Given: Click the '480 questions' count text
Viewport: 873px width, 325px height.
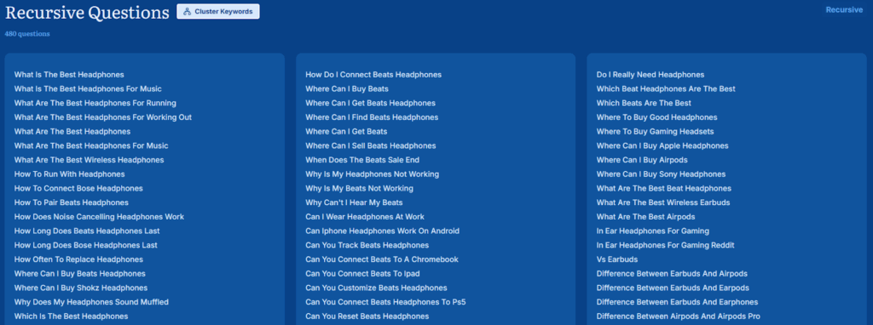Looking at the screenshot, I should coord(27,34).
